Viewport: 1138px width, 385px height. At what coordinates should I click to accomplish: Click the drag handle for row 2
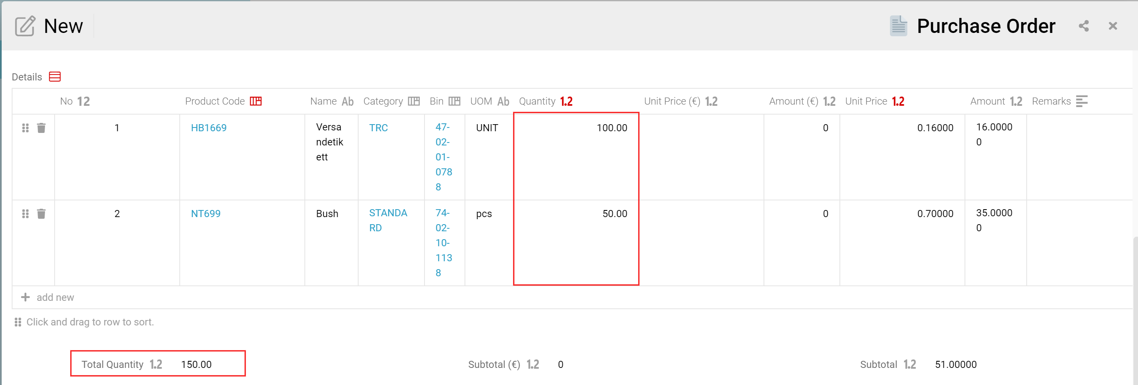(x=25, y=214)
